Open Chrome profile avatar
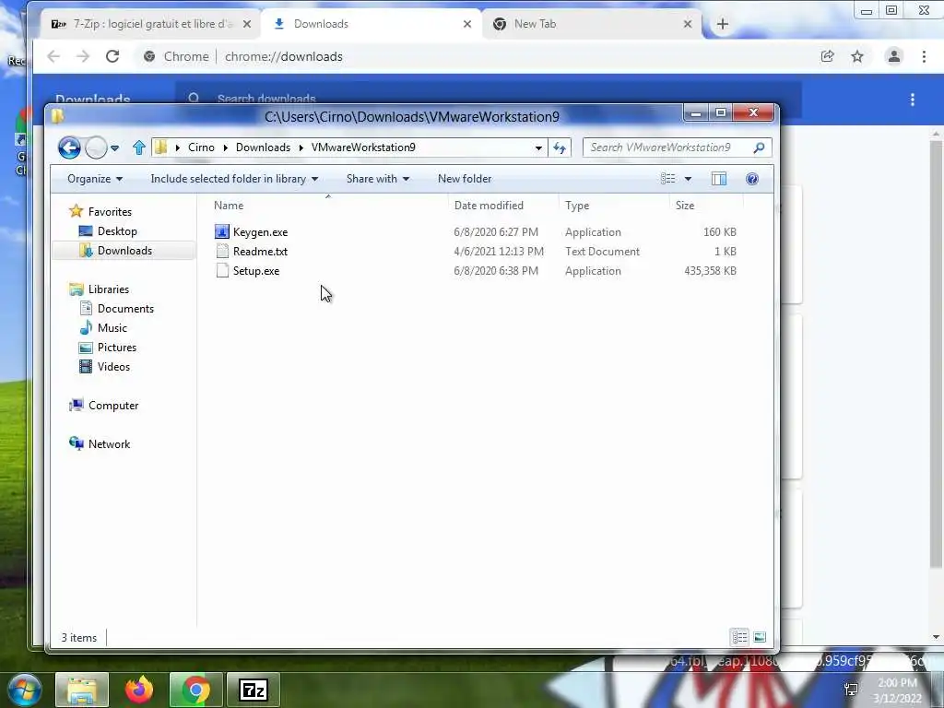 pyautogui.click(x=894, y=56)
